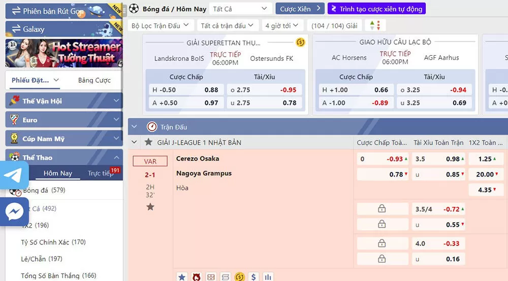Select odds 1.25 for Cerezo Osaka 1X2
Viewport: 508px width, 281px height.
[488, 159]
